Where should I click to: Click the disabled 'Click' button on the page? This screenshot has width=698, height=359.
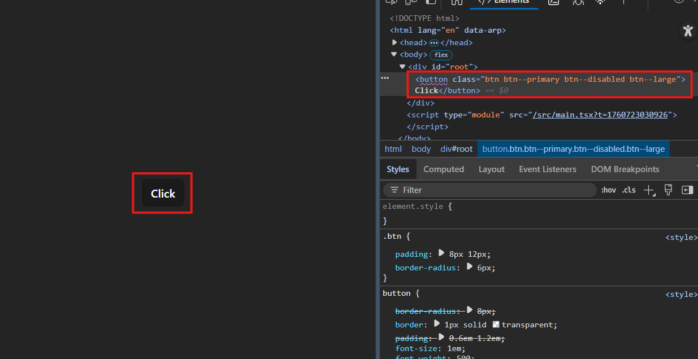[x=163, y=193]
